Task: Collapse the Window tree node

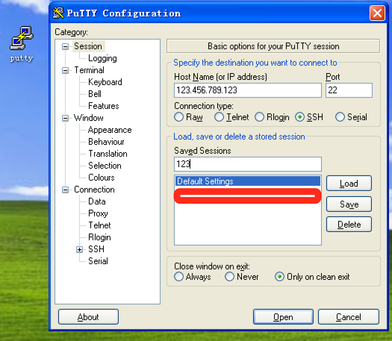Action: (x=65, y=118)
